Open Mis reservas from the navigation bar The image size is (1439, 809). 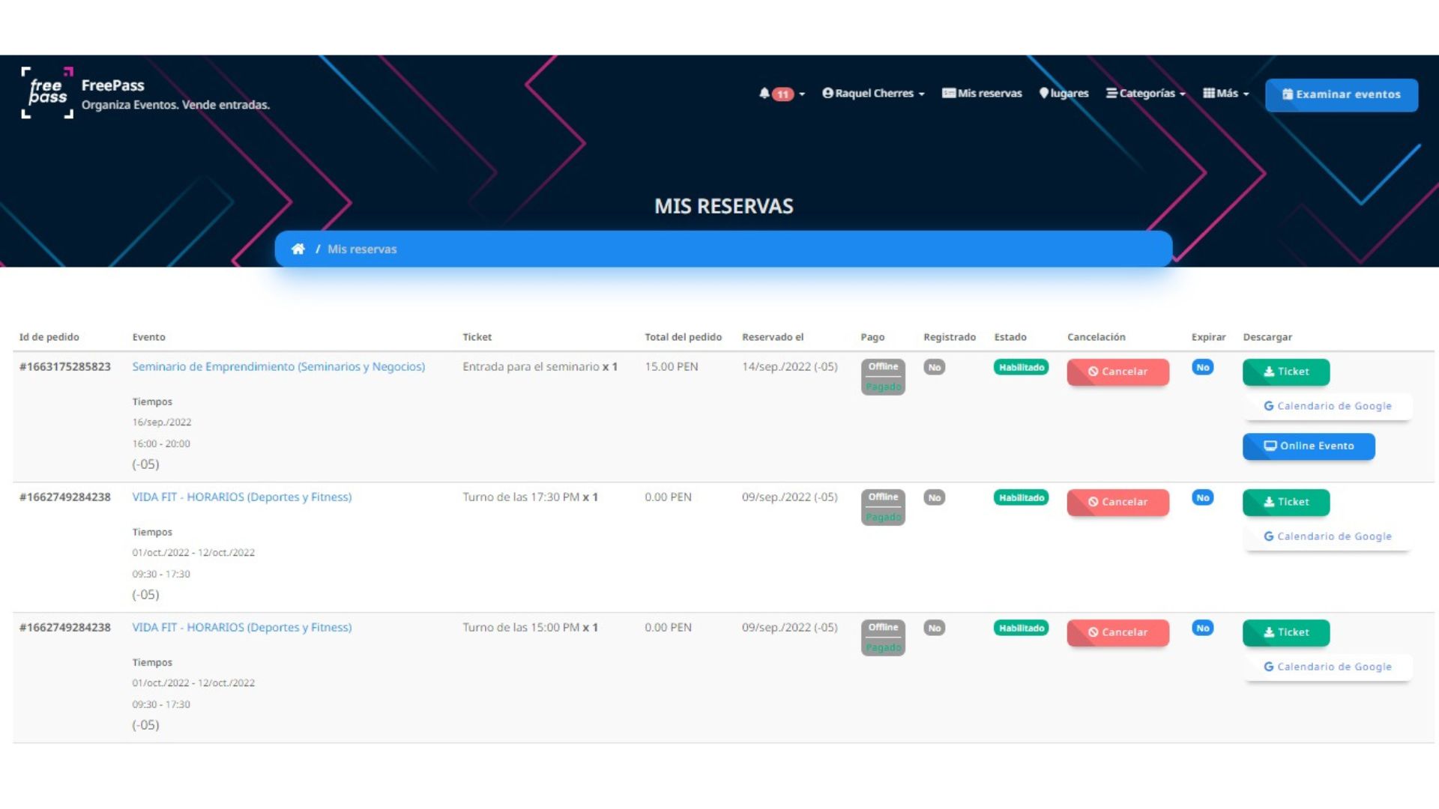point(982,93)
